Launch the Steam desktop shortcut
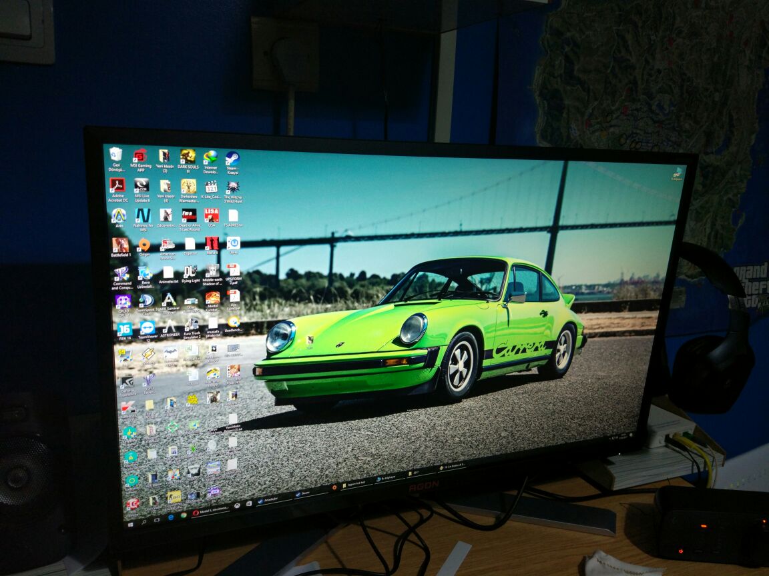The image size is (769, 576). point(232,163)
